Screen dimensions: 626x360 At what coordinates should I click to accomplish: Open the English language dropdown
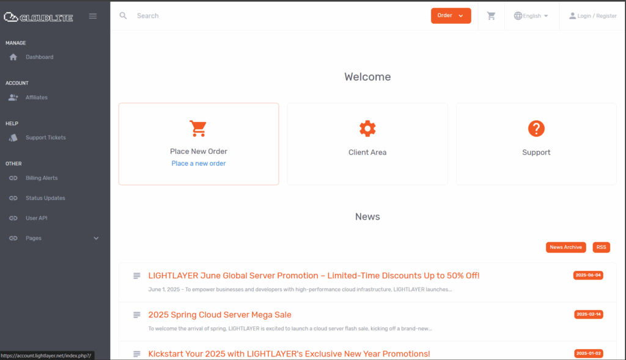[531, 15]
